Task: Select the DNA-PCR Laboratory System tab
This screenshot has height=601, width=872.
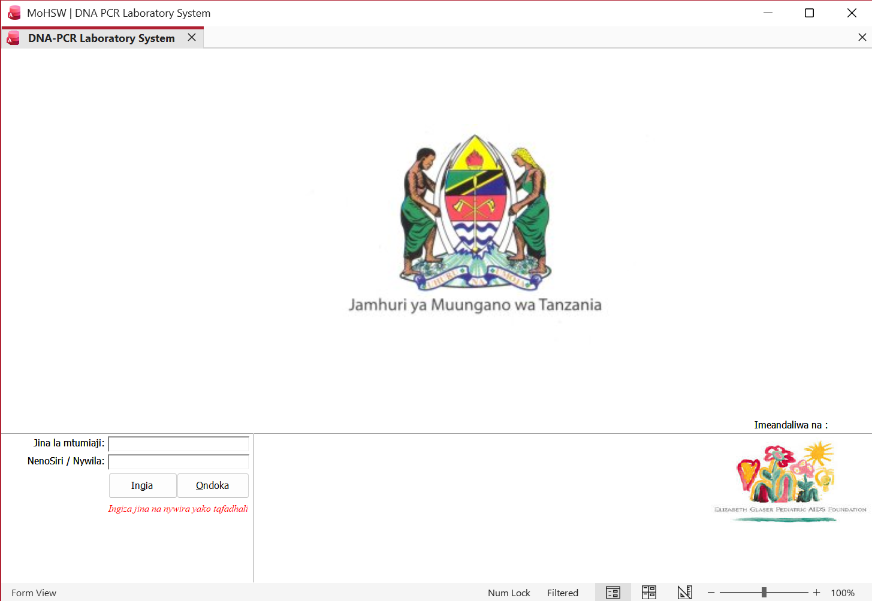Action: [101, 38]
